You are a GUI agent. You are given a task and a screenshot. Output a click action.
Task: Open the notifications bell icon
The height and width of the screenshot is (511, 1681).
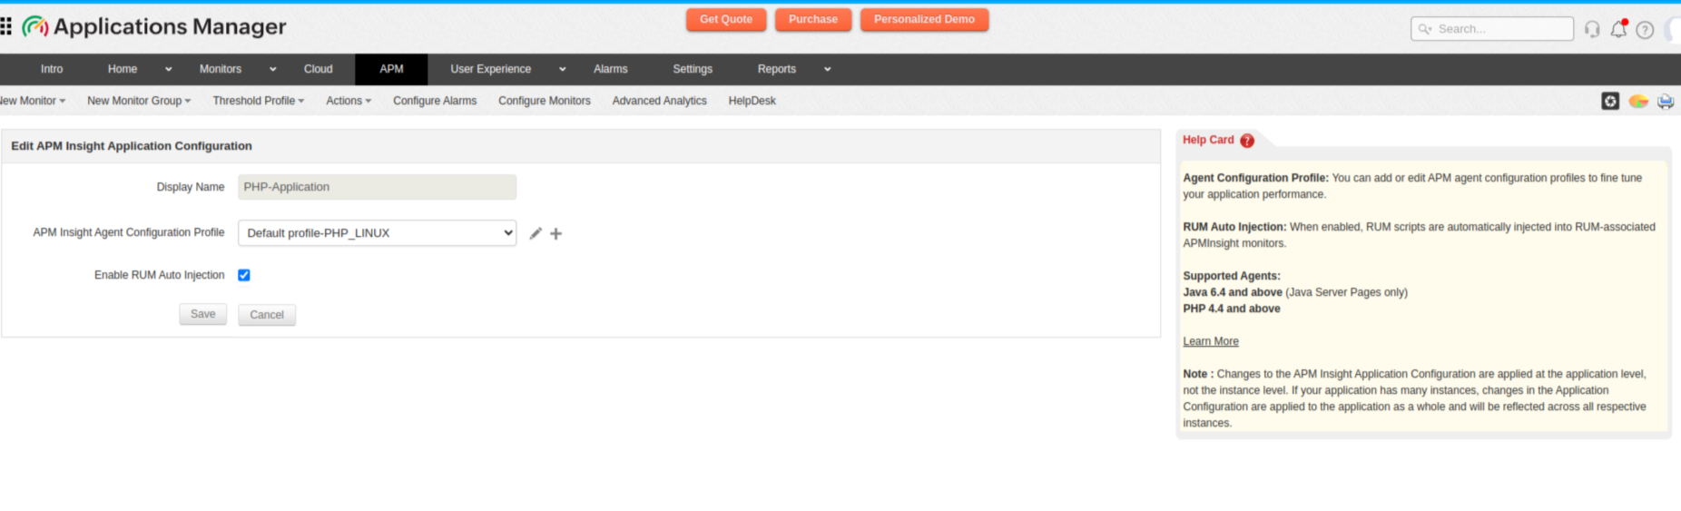point(1618,29)
